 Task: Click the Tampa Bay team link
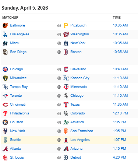(x=19, y=87)
